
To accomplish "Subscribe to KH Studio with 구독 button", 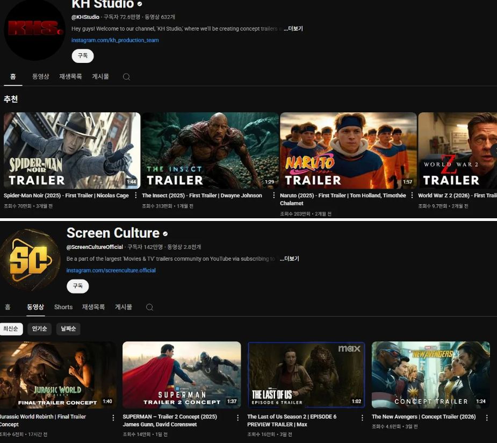I will point(83,56).
